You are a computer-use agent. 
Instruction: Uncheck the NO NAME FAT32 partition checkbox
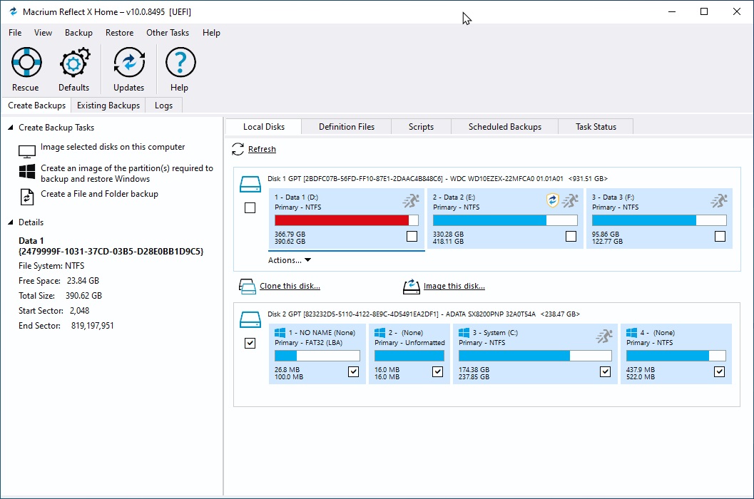click(x=353, y=371)
